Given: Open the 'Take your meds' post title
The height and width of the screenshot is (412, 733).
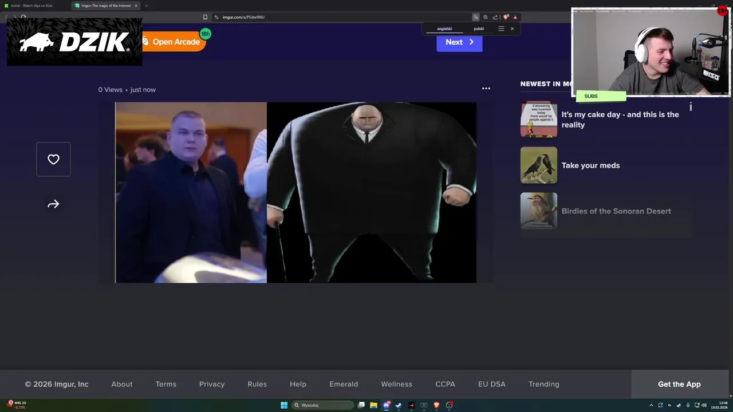Looking at the screenshot, I should coord(590,165).
